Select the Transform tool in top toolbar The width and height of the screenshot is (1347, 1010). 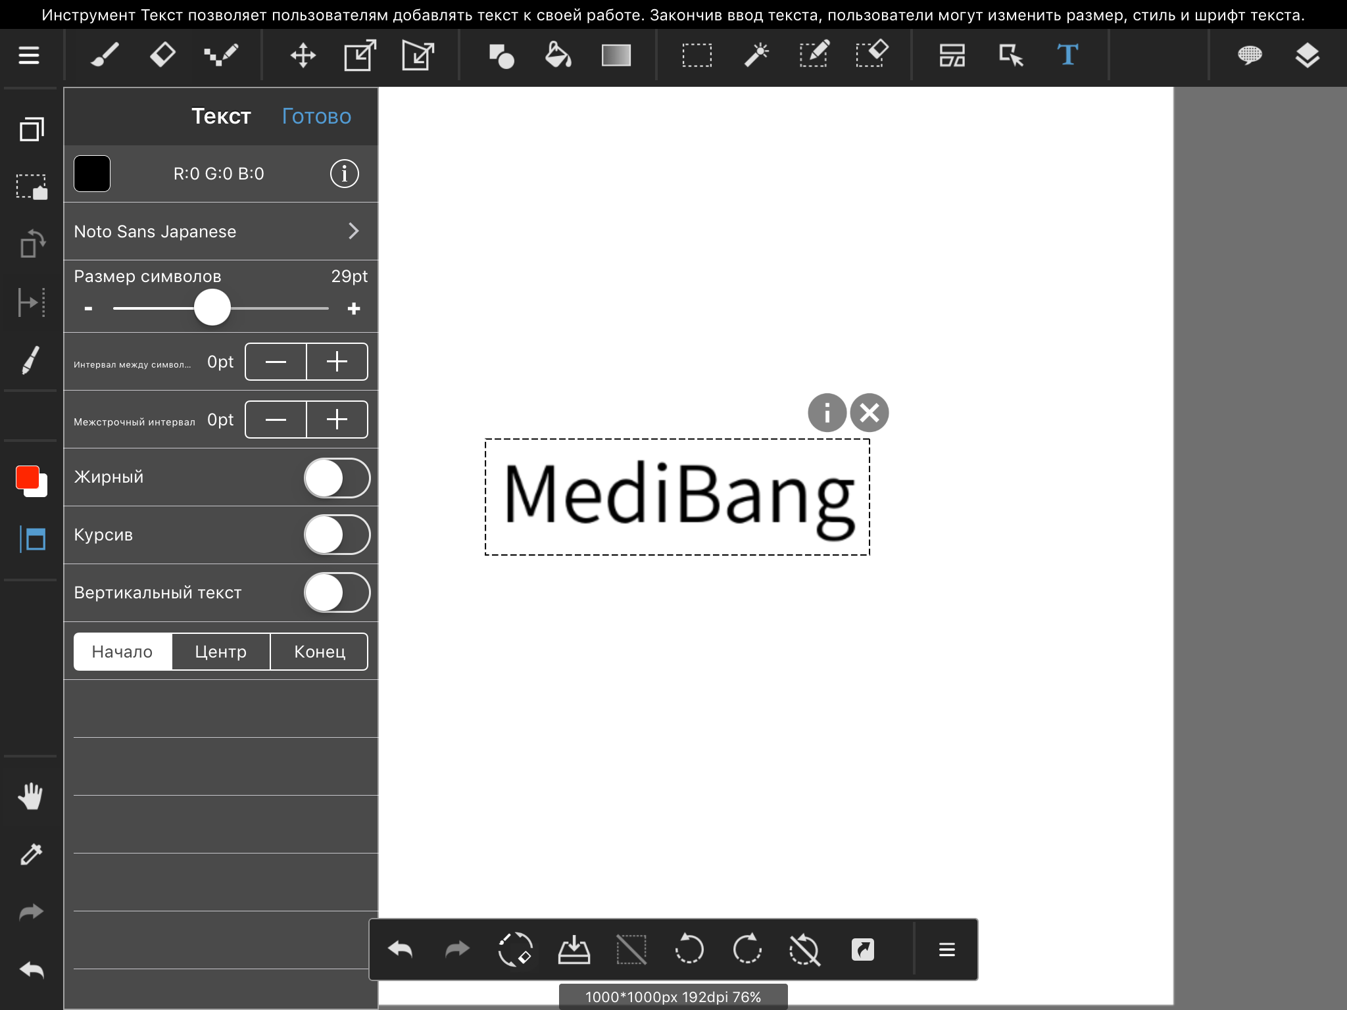coord(360,55)
